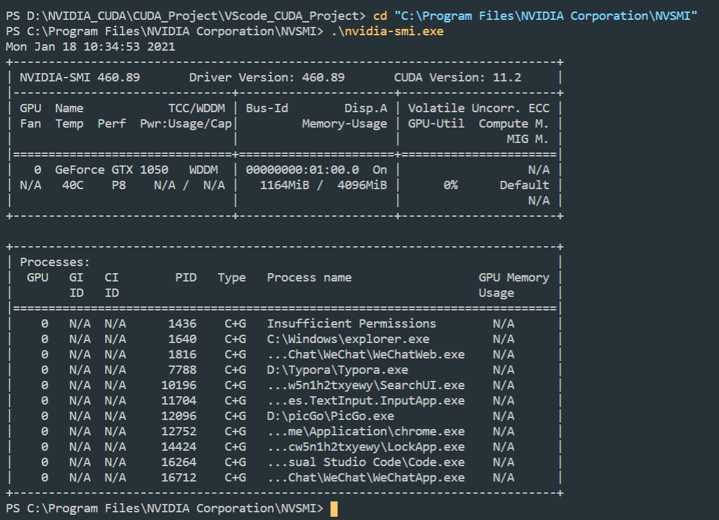Select the 1164MiB memory usage value

coord(285,185)
